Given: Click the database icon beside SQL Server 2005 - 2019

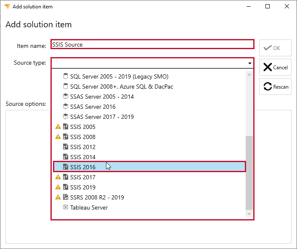Looking at the screenshot, I should coord(65,76).
